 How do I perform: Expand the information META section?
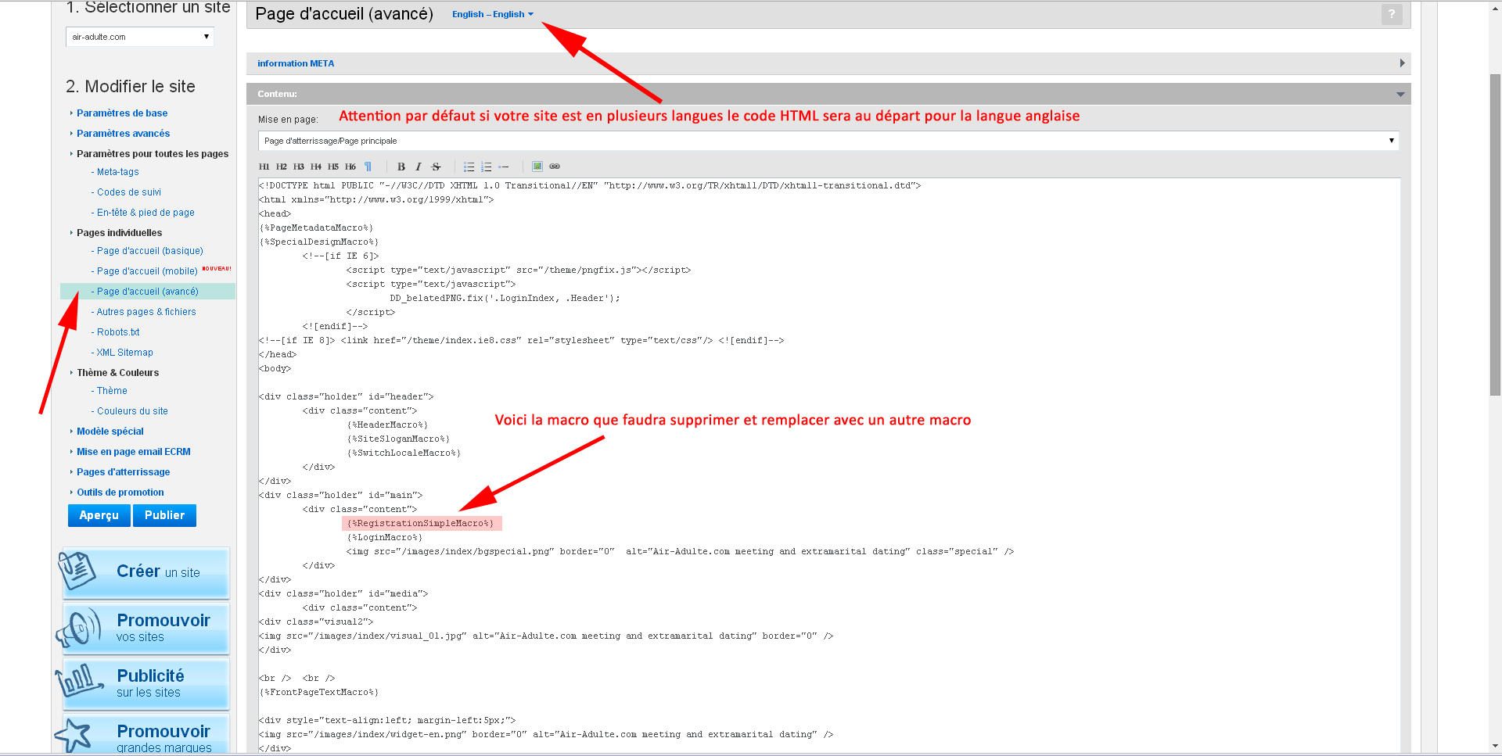point(828,63)
